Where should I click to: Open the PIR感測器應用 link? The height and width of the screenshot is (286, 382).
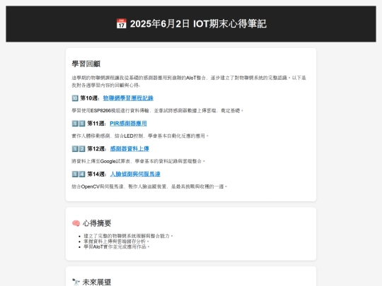(128, 124)
